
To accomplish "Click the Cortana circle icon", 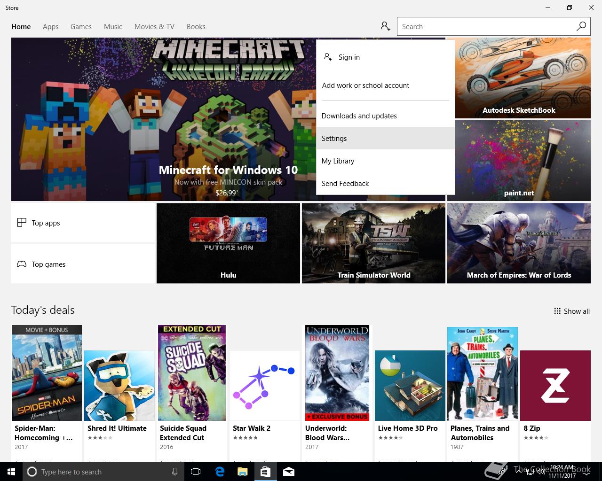I will tap(32, 472).
